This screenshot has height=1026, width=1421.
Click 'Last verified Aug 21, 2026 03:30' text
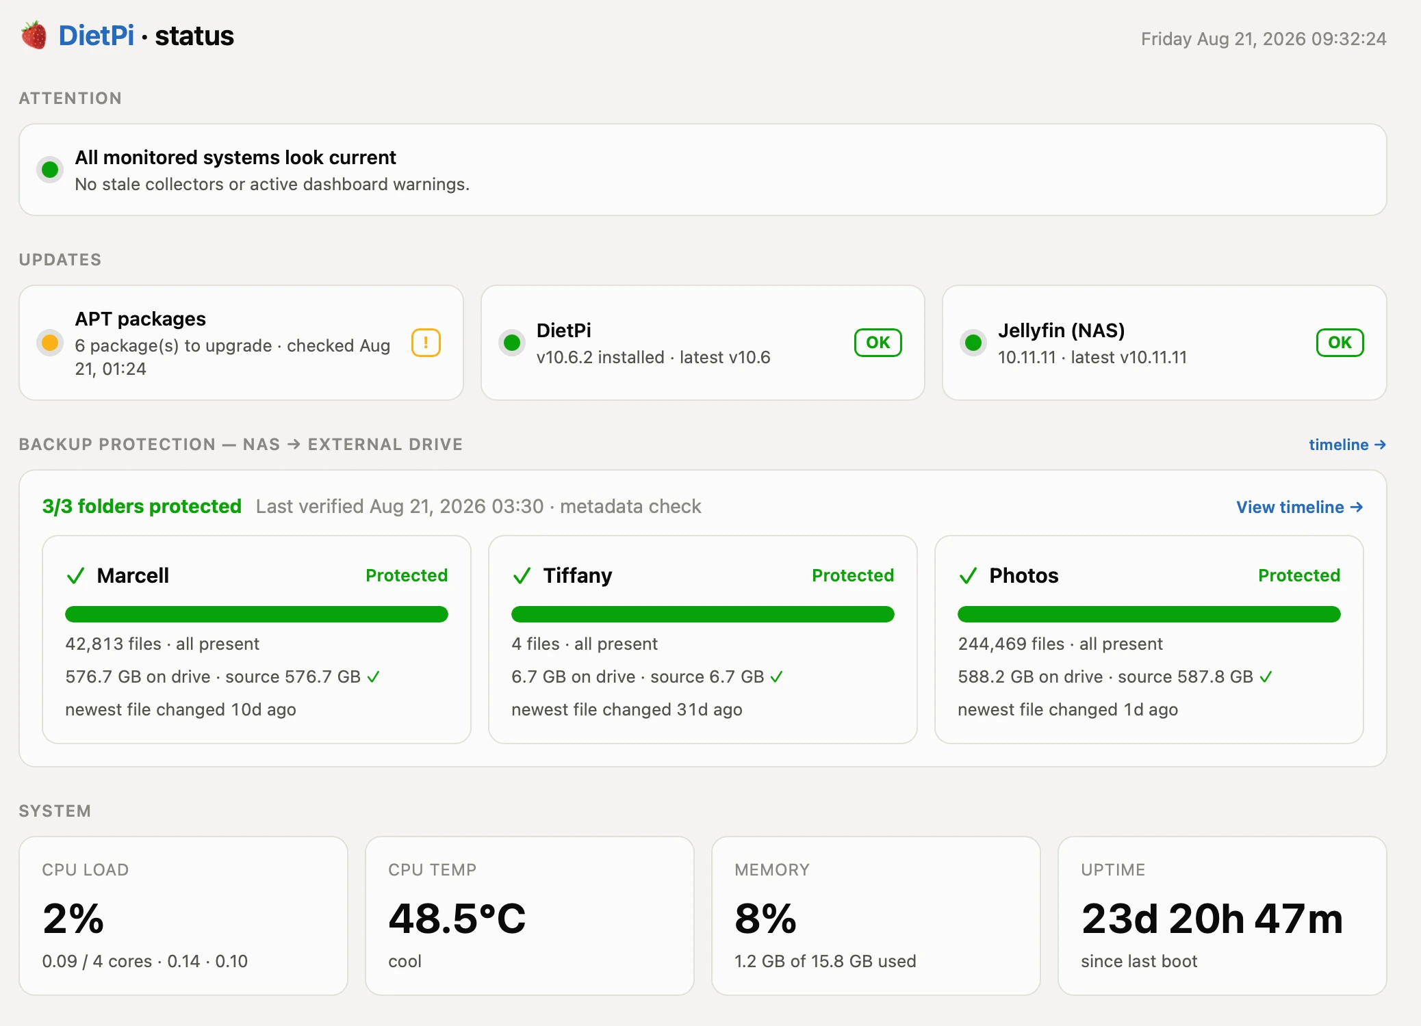(400, 506)
